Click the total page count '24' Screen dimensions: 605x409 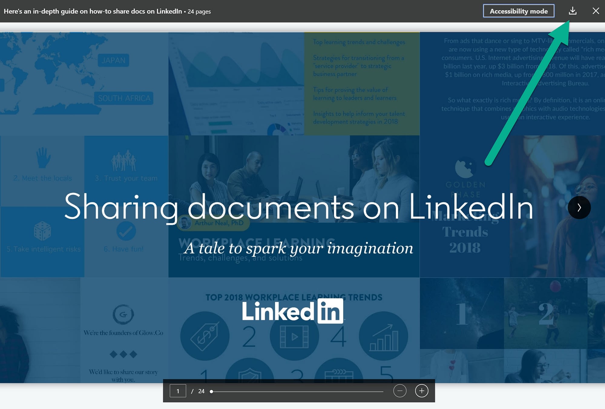201,391
